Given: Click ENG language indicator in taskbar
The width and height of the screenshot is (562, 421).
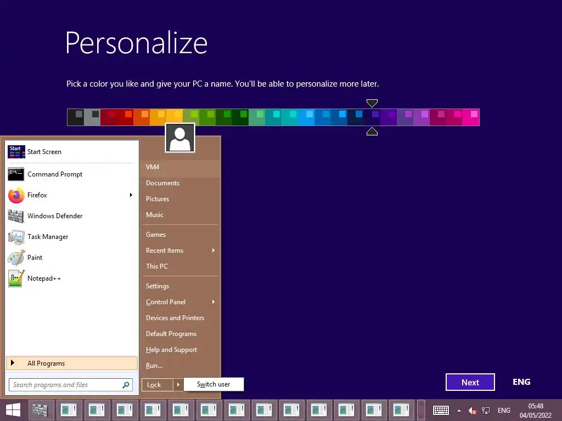Looking at the screenshot, I should click(504, 411).
